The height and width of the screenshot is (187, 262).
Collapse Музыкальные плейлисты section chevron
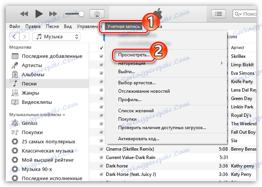click(x=64, y=115)
